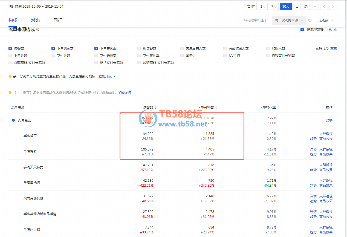The width and height of the screenshot is (347, 237).
Task: Check the 下单金额 checkbox
Action: [10, 56]
